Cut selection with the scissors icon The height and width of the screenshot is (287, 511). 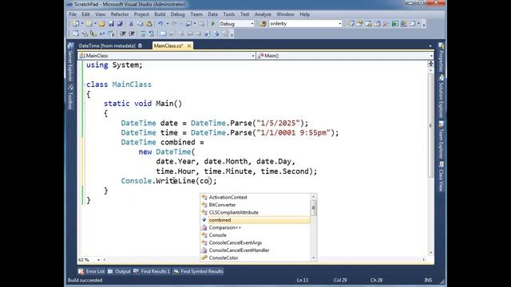point(131,24)
